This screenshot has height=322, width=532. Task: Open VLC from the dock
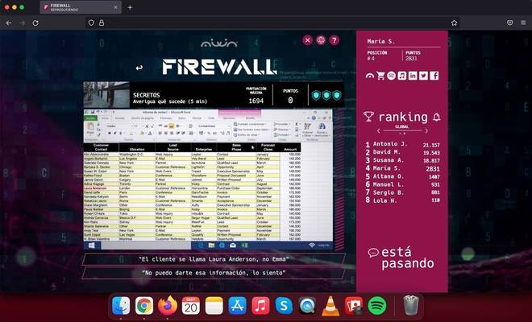(330, 305)
